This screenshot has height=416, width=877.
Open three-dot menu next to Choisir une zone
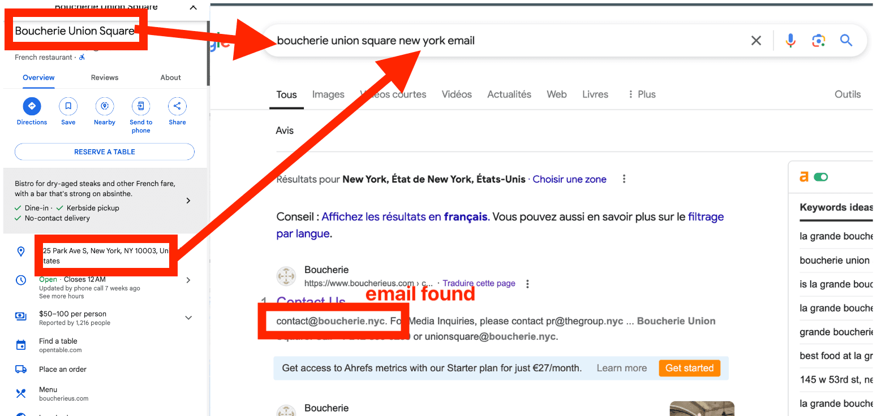(x=624, y=179)
